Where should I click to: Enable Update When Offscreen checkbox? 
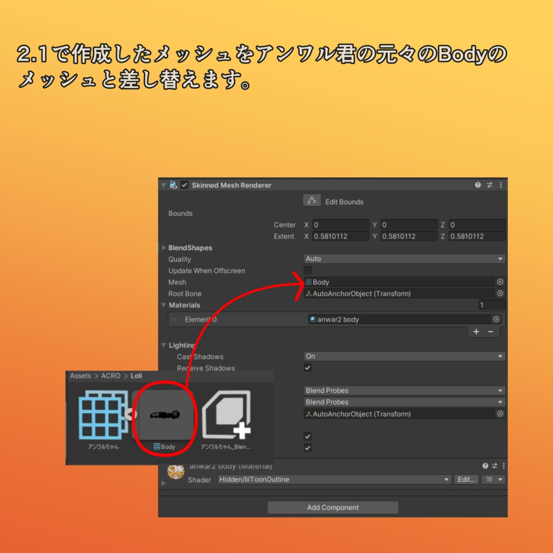coord(307,271)
